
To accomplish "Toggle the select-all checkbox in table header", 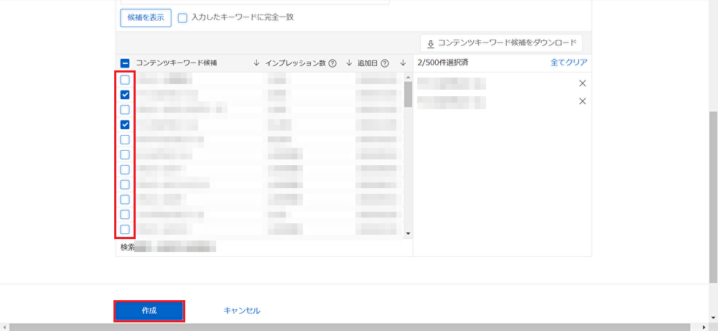I will tap(125, 63).
